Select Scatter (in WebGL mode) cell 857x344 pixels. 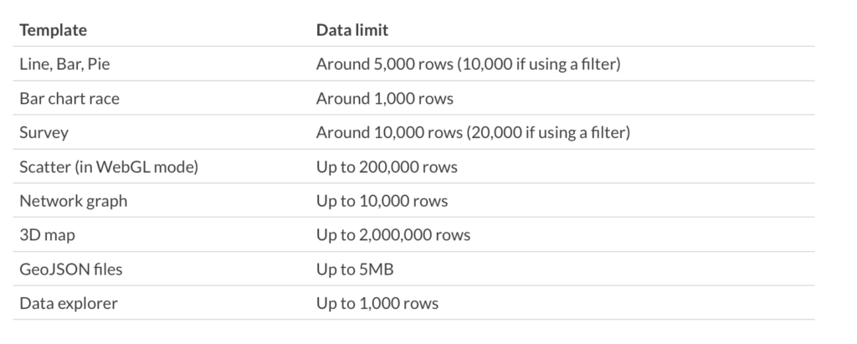tap(109, 167)
